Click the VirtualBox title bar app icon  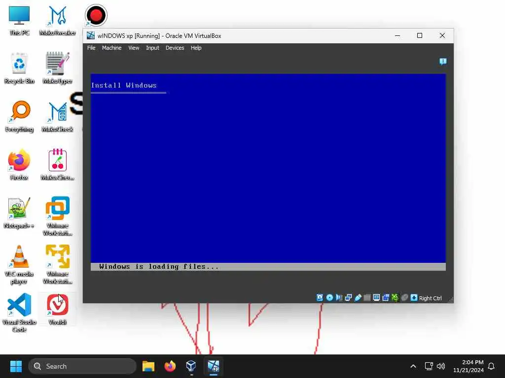click(x=91, y=35)
